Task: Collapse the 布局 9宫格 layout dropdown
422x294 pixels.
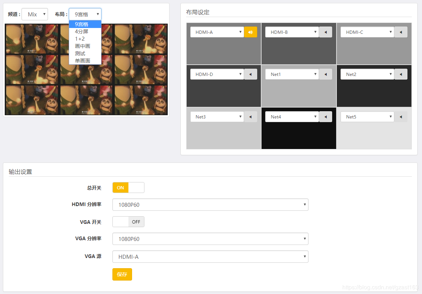Action: [x=85, y=14]
